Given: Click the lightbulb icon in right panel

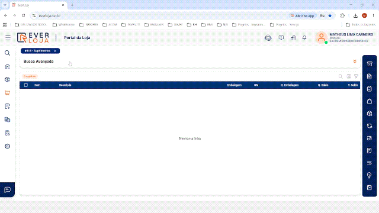Looking at the screenshot, I should tap(370, 175).
